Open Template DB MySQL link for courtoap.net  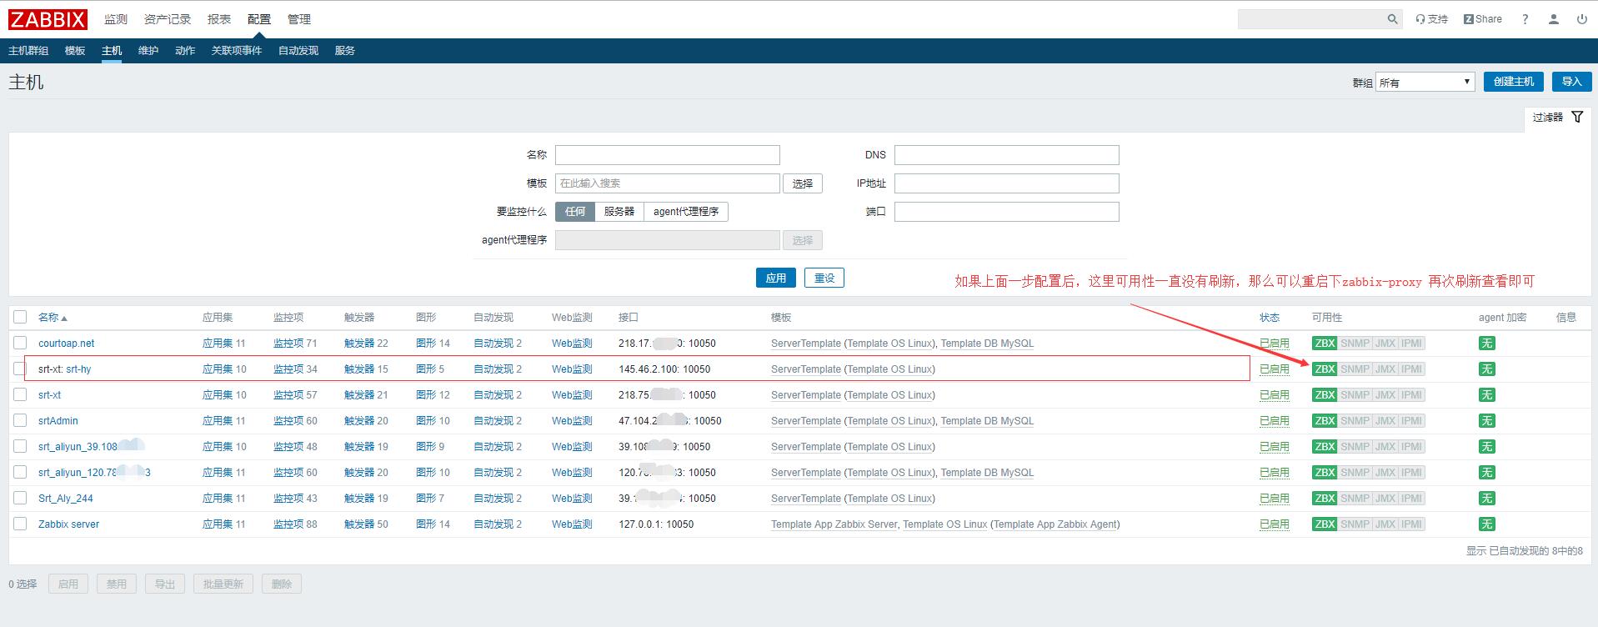(987, 344)
